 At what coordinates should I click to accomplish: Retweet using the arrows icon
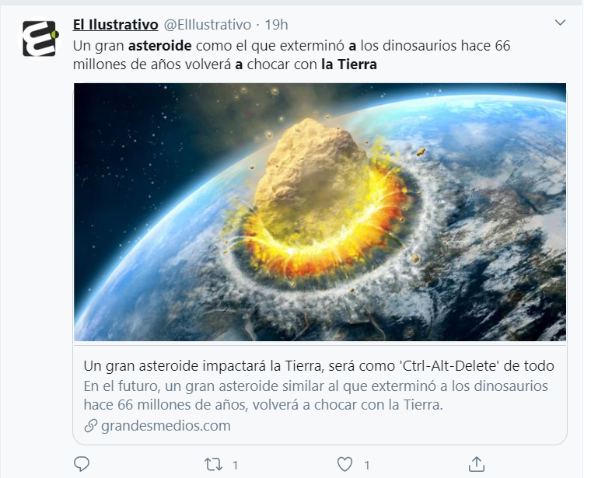(213, 465)
